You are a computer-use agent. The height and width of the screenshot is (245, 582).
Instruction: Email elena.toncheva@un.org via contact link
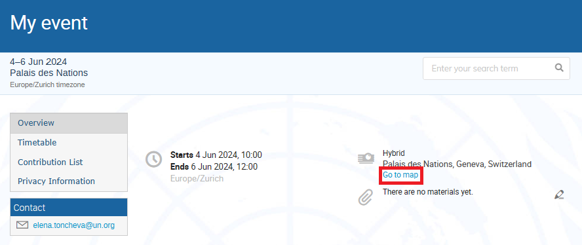coord(73,225)
